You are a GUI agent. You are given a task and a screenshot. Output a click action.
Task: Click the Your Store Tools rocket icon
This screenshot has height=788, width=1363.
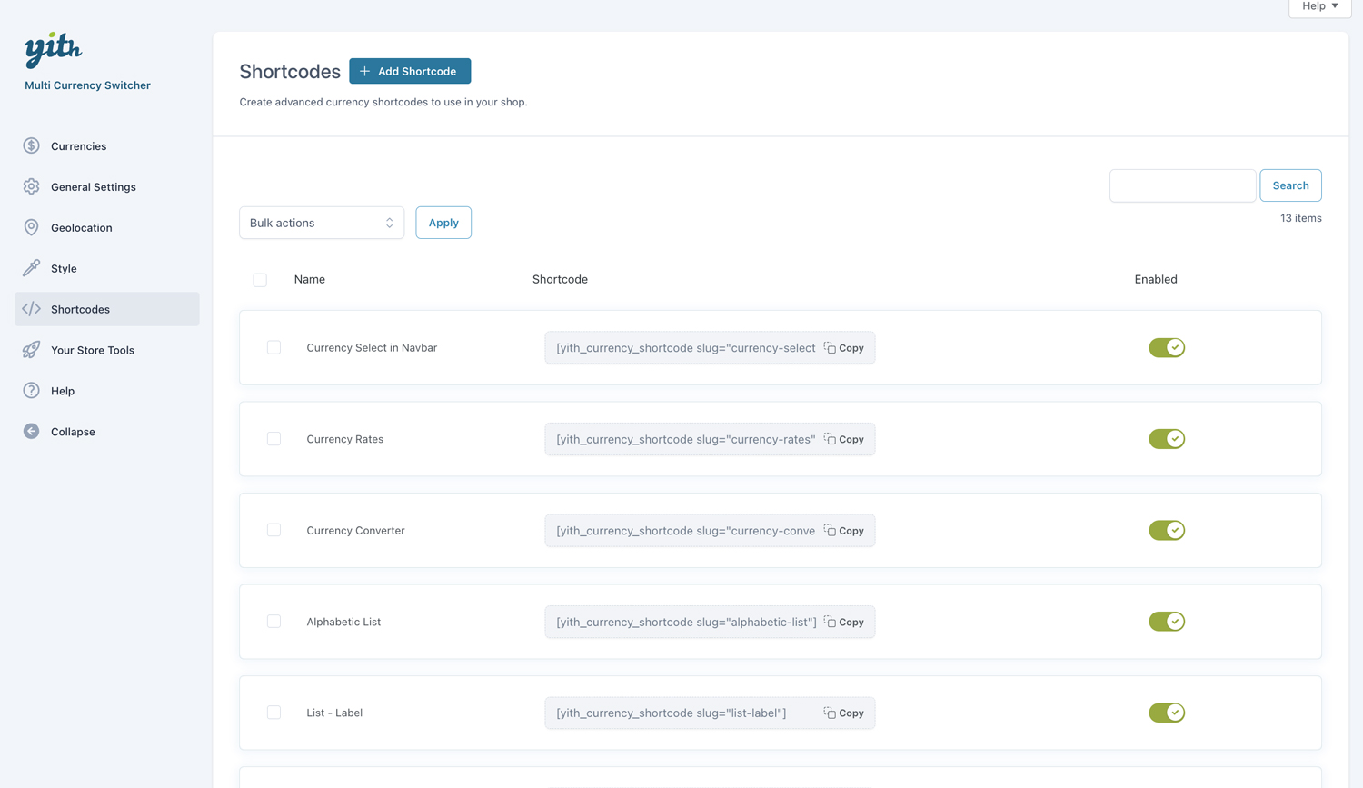click(32, 350)
